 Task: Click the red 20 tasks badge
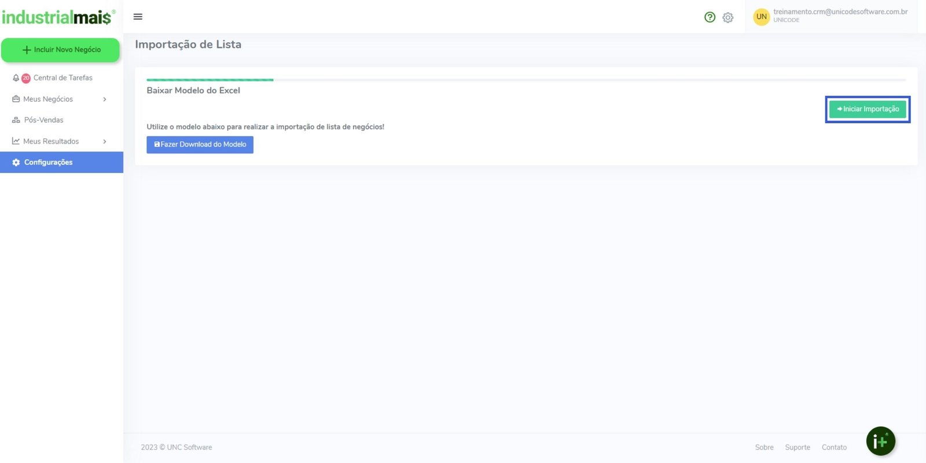(26, 78)
